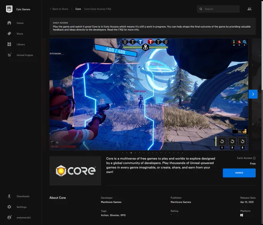
Task: Click Back to Store chevron link
Action: 59,9
